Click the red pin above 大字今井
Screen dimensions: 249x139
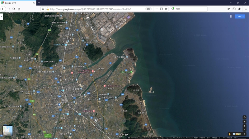tap(105, 86)
